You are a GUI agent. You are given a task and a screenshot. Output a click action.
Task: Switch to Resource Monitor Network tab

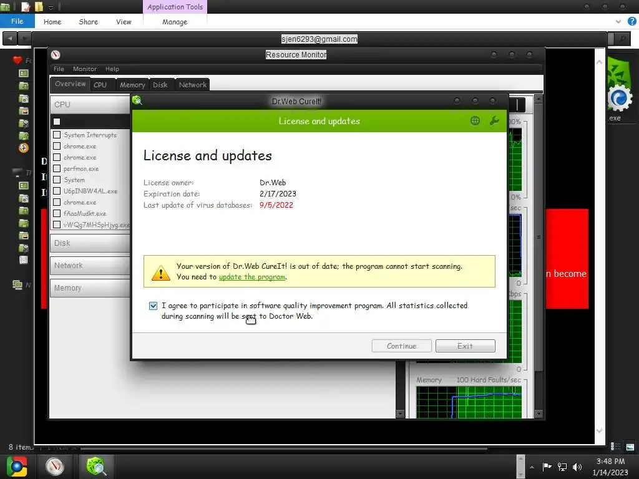click(193, 85)
